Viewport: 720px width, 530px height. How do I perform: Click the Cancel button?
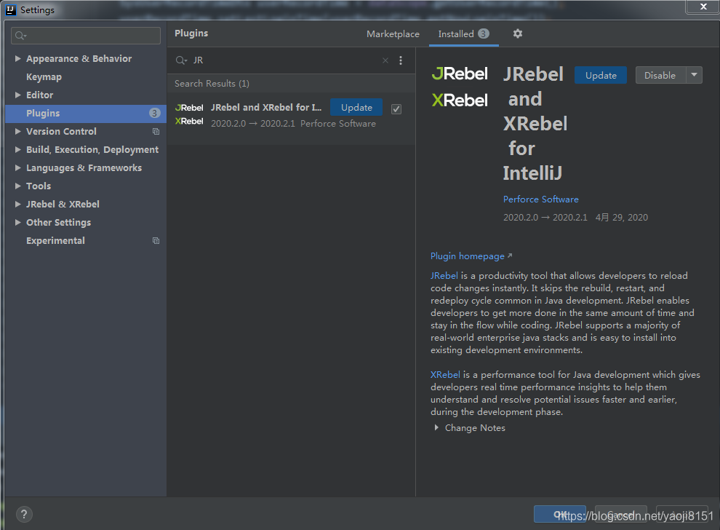point(621,515)
